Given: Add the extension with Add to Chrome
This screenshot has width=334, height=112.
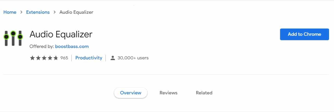Looking at the screenshot, I should 304,34.
